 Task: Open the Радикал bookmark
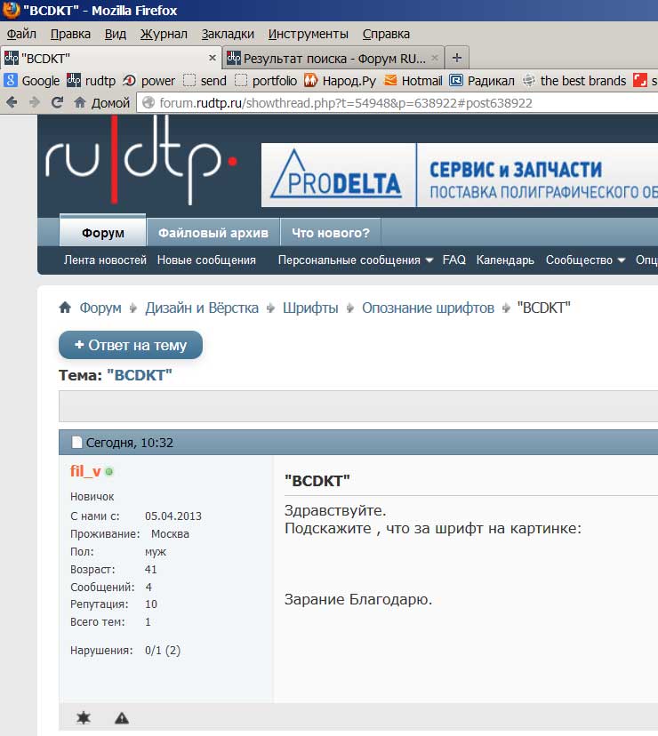coord(482,81)
